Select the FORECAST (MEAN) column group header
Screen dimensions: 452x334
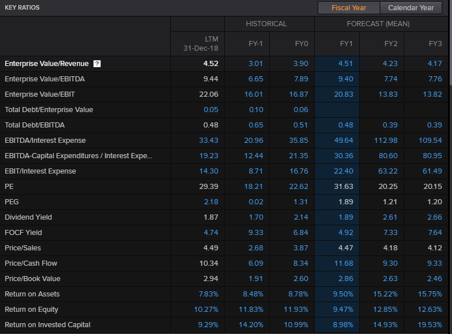pyautogui.click(x=378, y=24)
